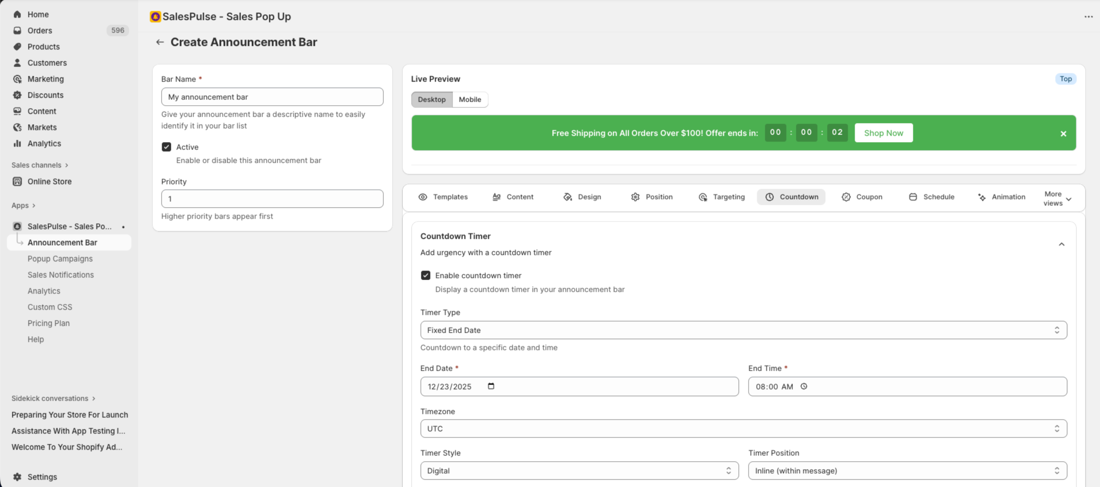
Task: Click inside the Bar Name input field
Action: [x=272, y=97]
